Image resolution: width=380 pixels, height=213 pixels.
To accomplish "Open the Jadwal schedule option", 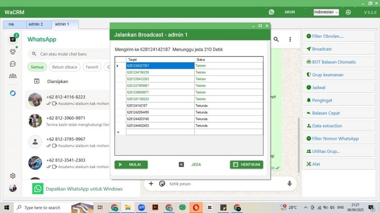I will coord(339,87).
